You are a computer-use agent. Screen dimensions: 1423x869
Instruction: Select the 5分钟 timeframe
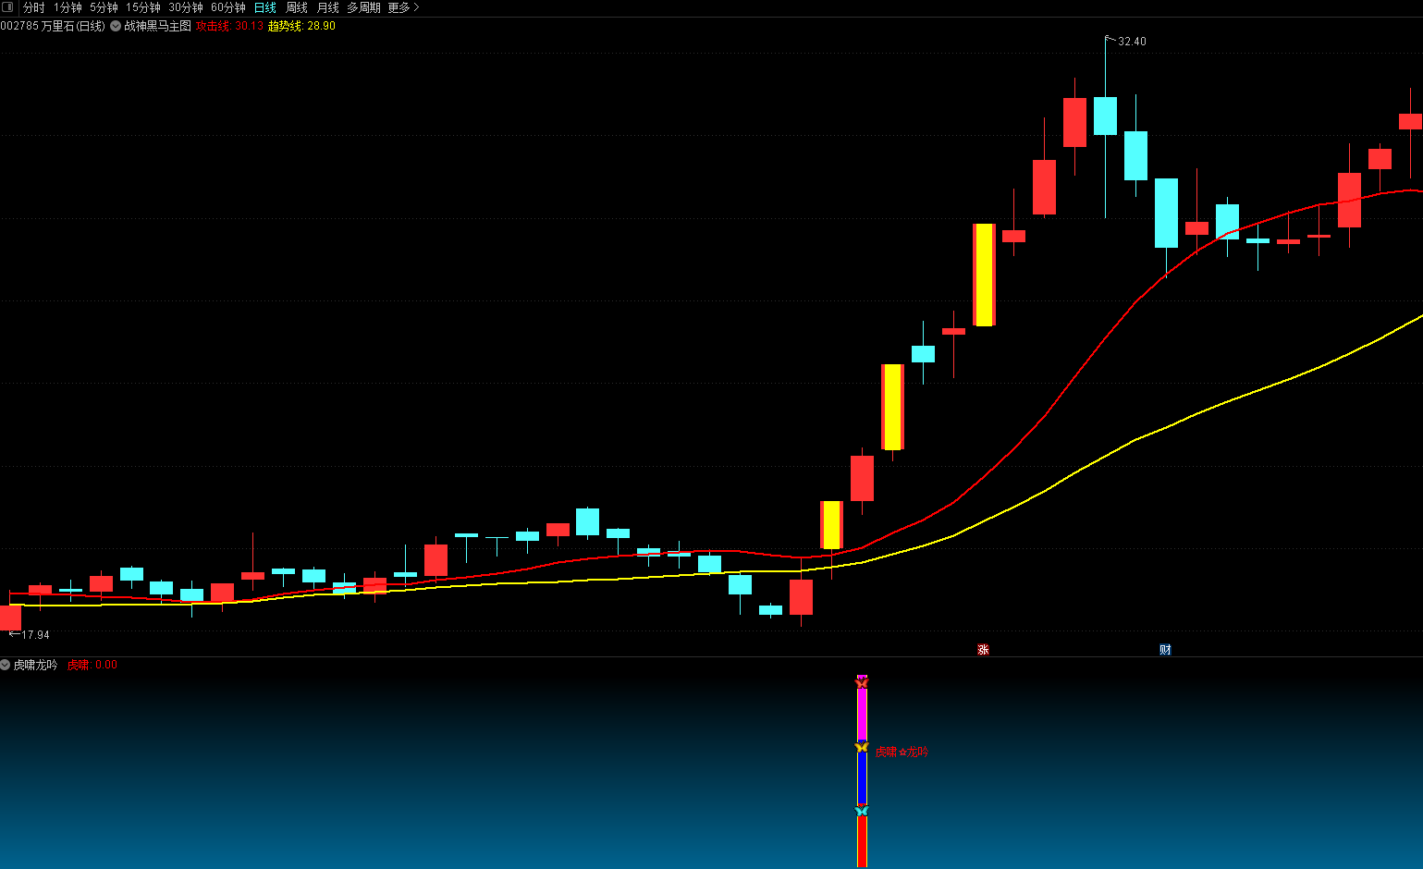tap(104, 7)
